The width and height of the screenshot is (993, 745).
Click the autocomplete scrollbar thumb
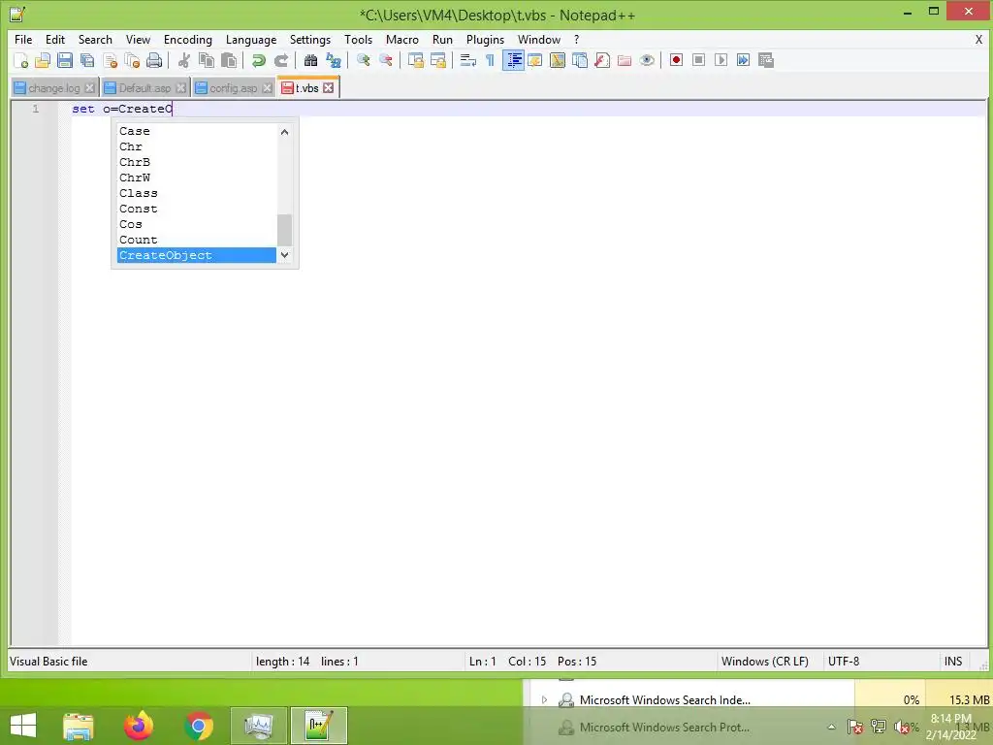284,230
